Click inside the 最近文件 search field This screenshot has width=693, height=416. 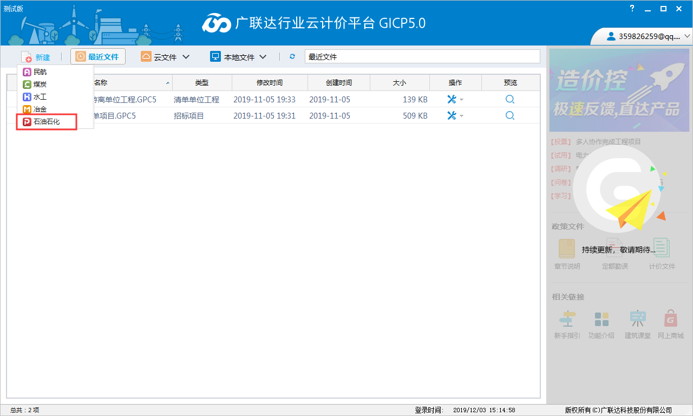click(422, 56)
